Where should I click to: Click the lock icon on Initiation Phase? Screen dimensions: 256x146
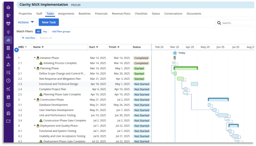click(x=38, y=58)
